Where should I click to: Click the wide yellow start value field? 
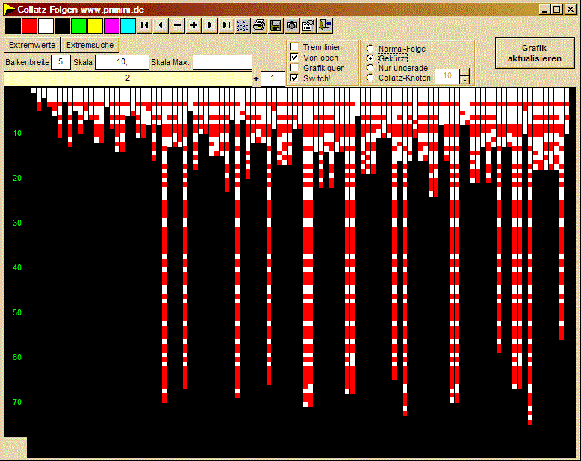point(128,78)
